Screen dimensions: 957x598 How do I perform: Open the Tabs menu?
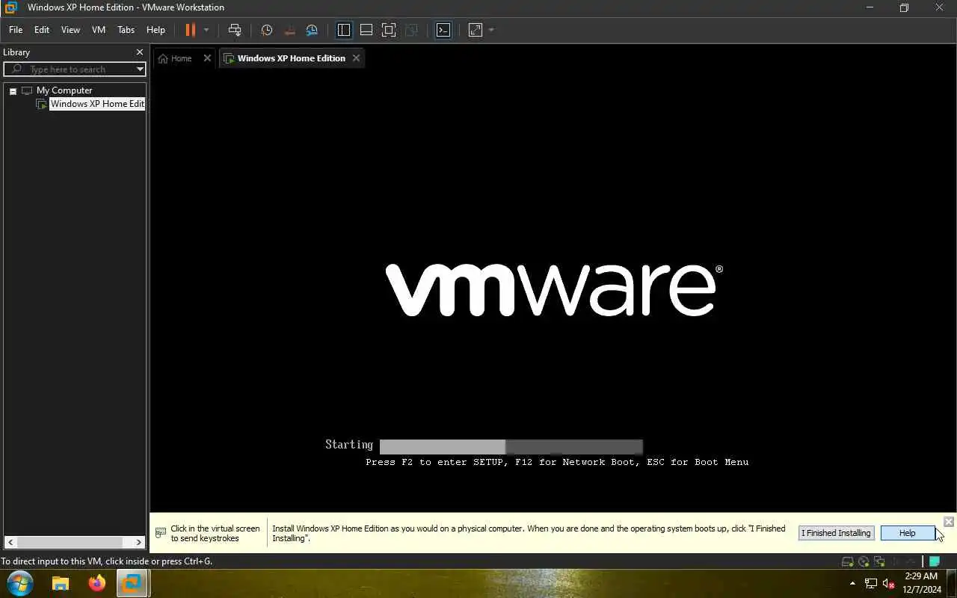click(126, 30)
